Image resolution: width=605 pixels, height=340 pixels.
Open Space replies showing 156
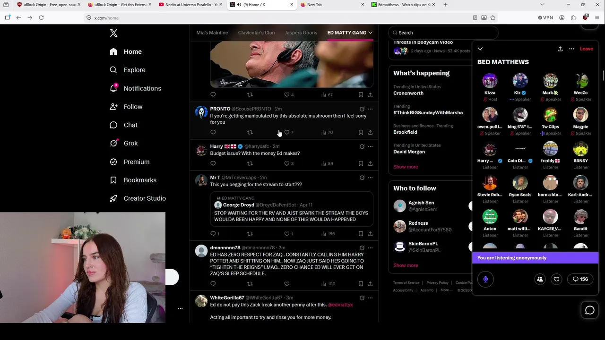coord(580,279)
